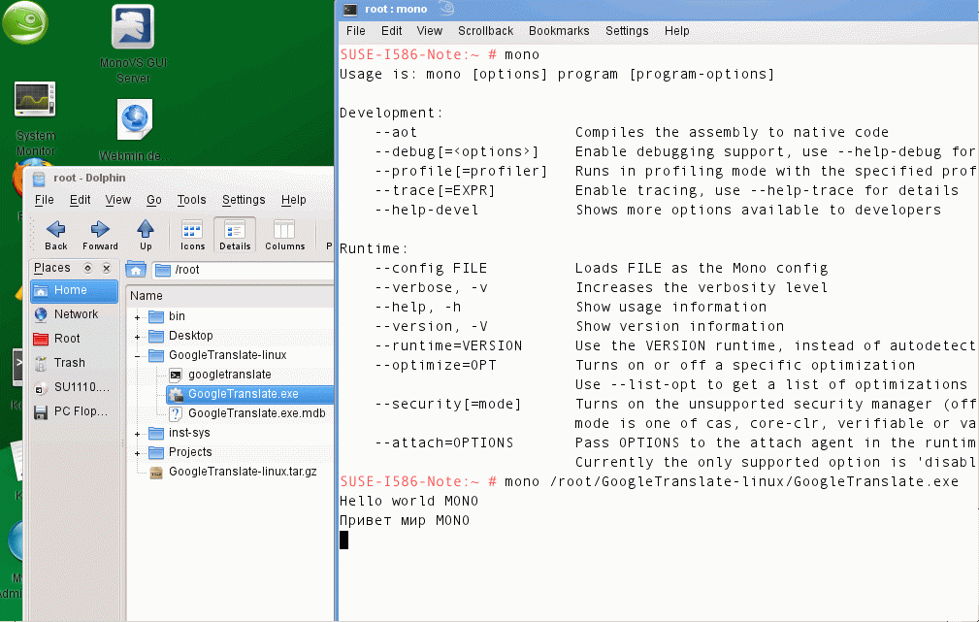Click GoogleTranslate-linux folder name
This screenshot has height=622, width=979.
(227, 355)
